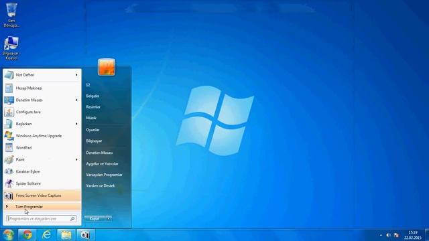Open Resimler from Start menu
Viewport: 429px width, 241px height.
[x=93, y=107]
